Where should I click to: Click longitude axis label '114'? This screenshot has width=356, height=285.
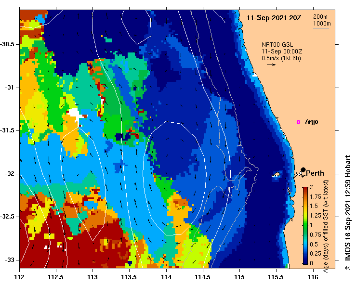[166, 277]
